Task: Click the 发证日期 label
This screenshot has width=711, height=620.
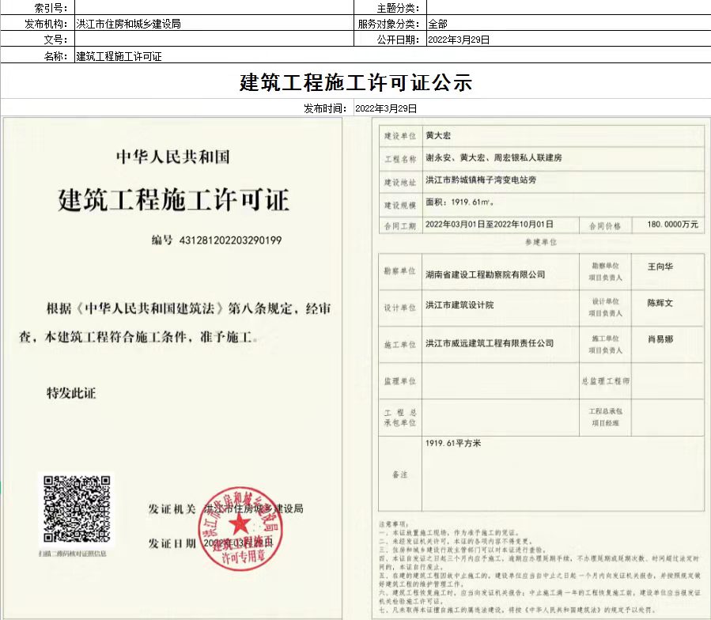Action: (x=172, y=543)
